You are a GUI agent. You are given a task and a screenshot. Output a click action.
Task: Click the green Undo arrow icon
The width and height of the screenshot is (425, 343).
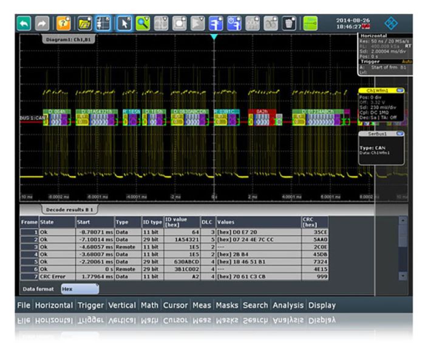click(24, 23)
